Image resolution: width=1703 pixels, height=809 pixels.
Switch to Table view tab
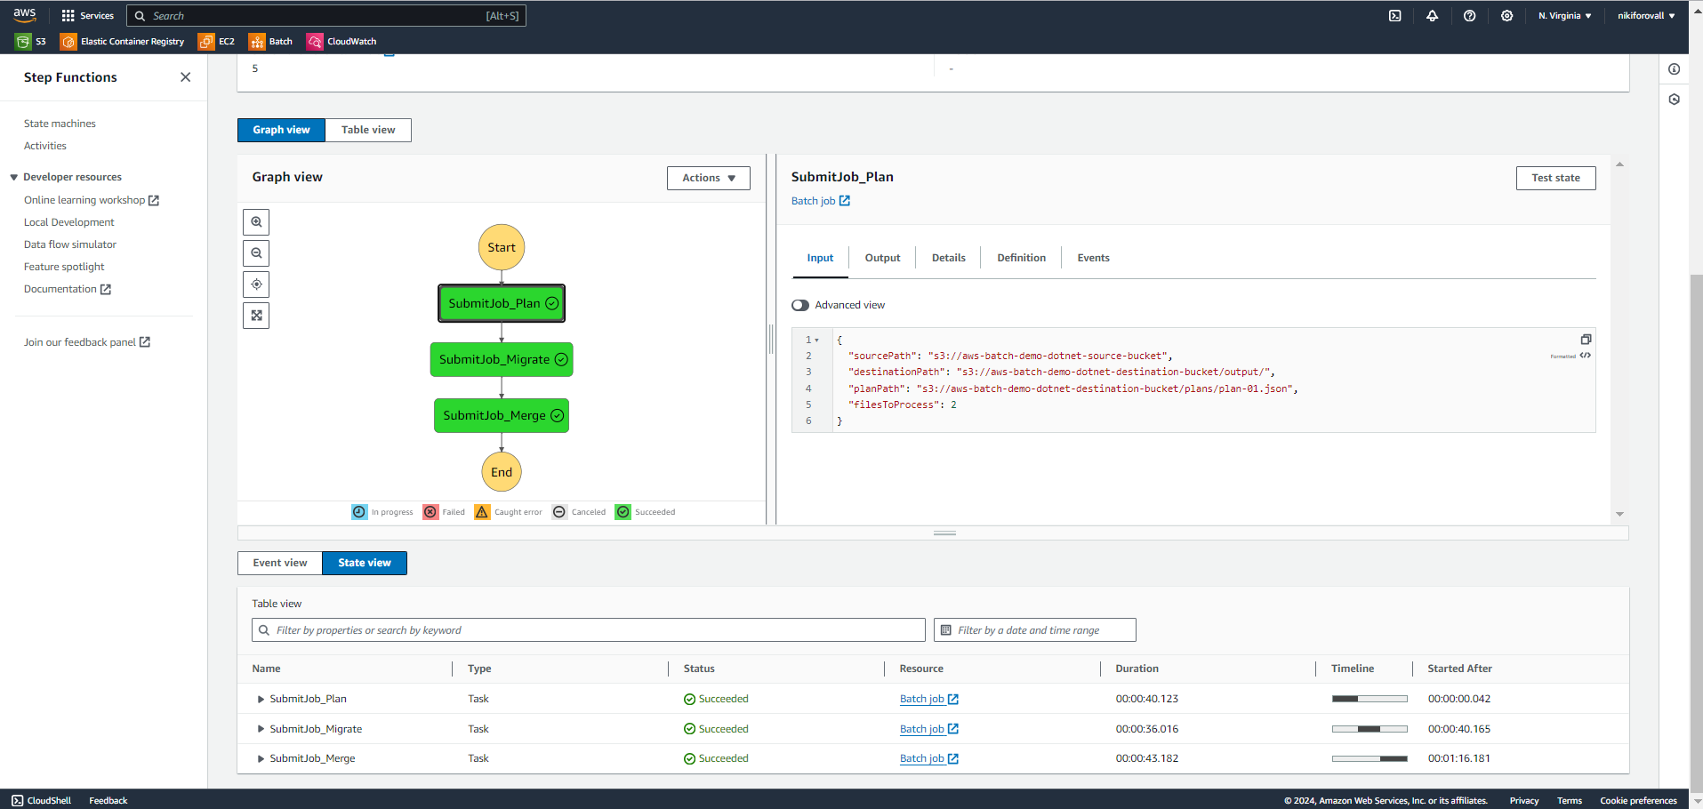pos(368,130)
